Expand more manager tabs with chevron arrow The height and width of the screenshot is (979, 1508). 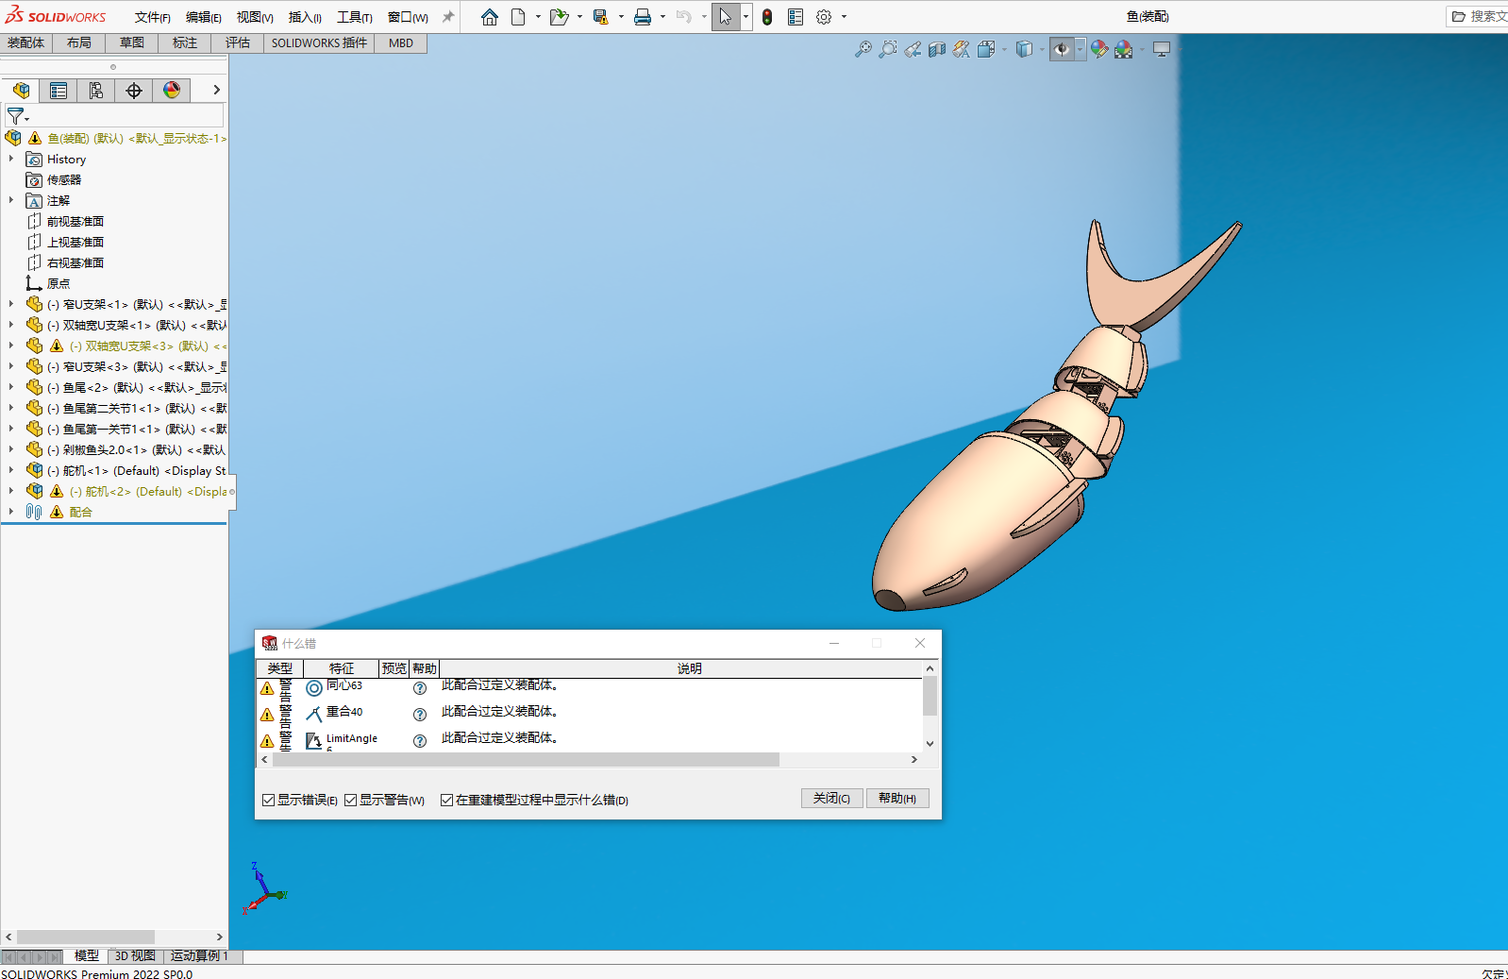(x=216, y=91)
